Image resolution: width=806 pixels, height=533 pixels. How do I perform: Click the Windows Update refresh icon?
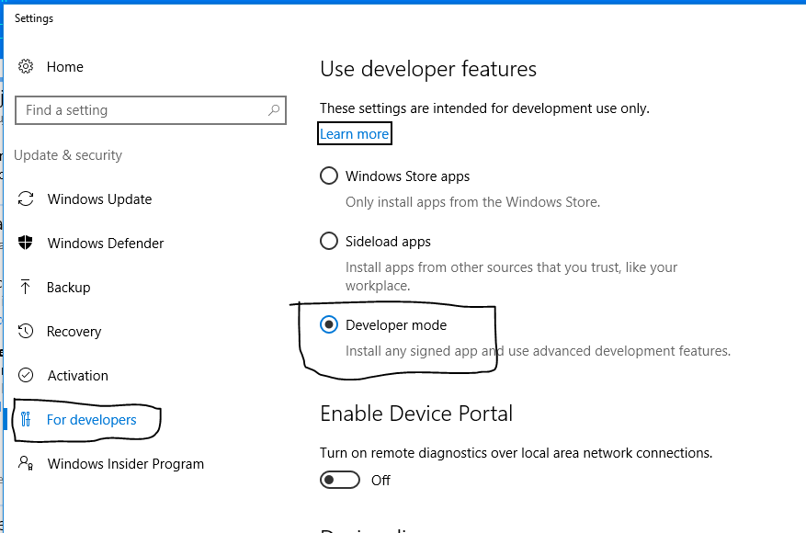[26, 198]
